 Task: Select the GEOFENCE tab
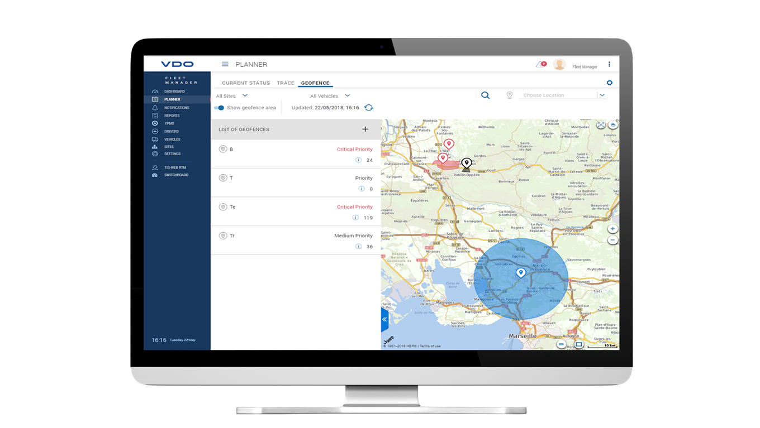315,83
